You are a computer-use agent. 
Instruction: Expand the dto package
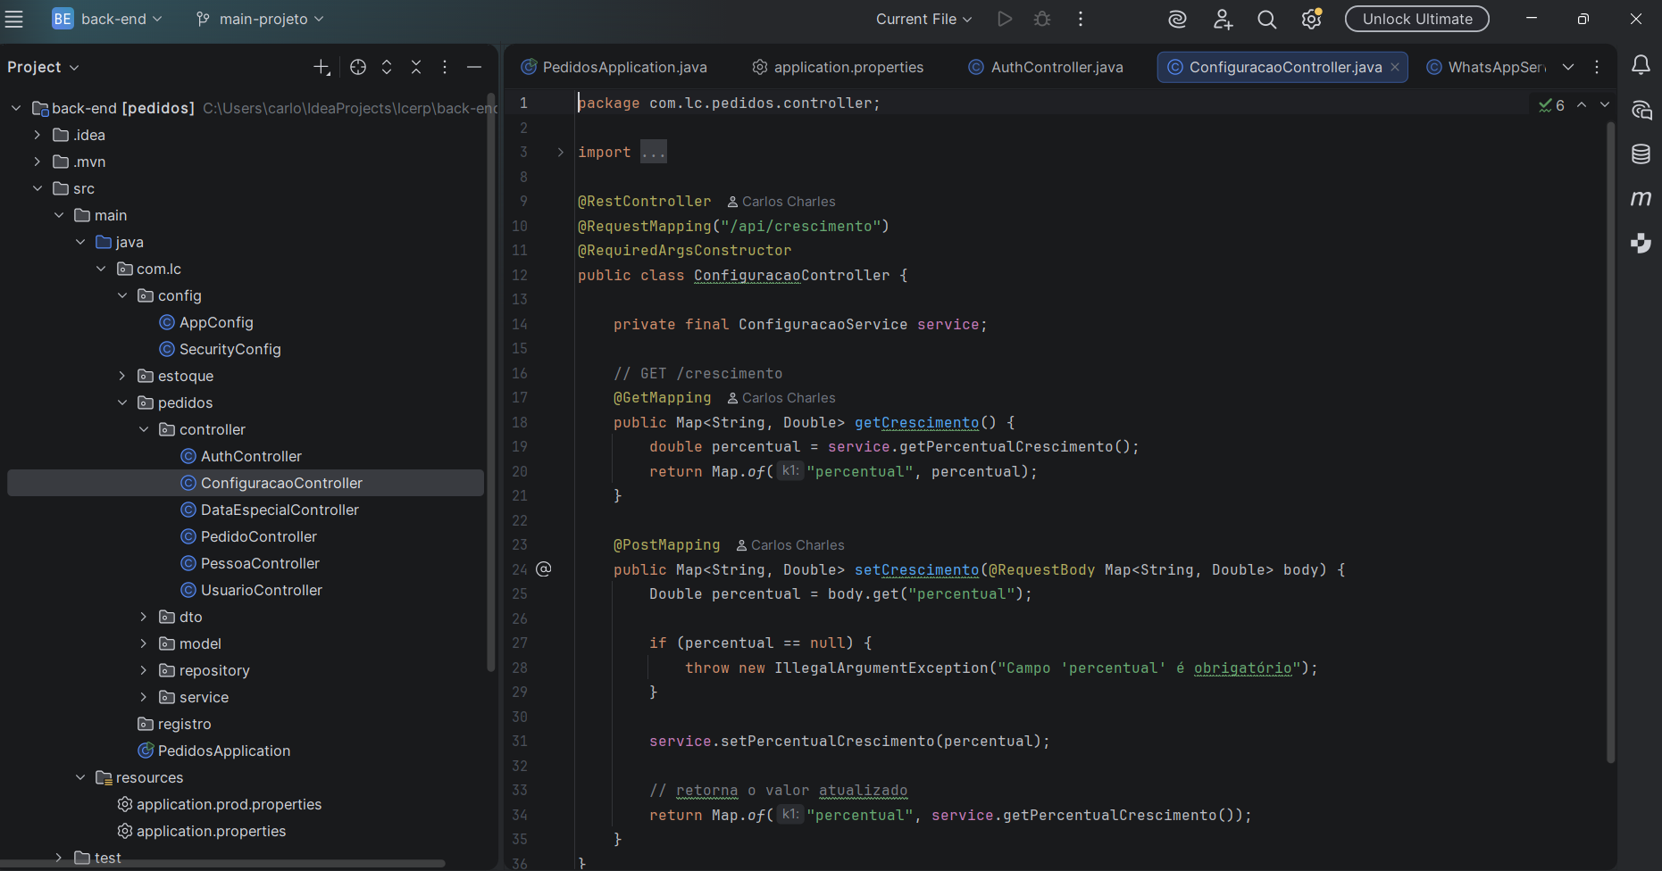tap(144, 617)
